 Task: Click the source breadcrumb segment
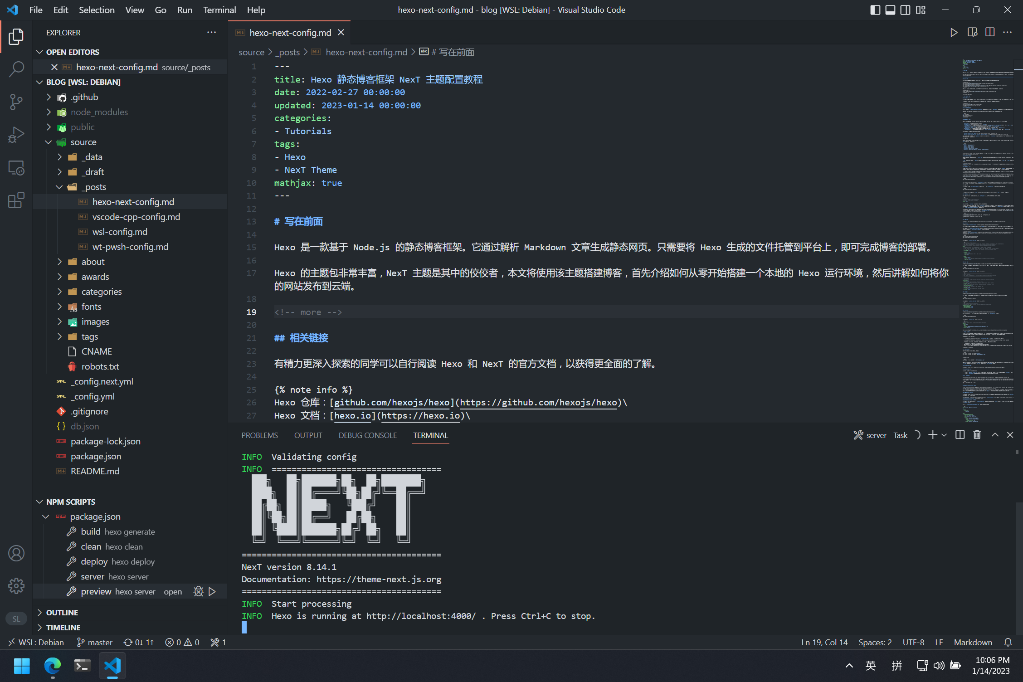(x=251, y=52)
